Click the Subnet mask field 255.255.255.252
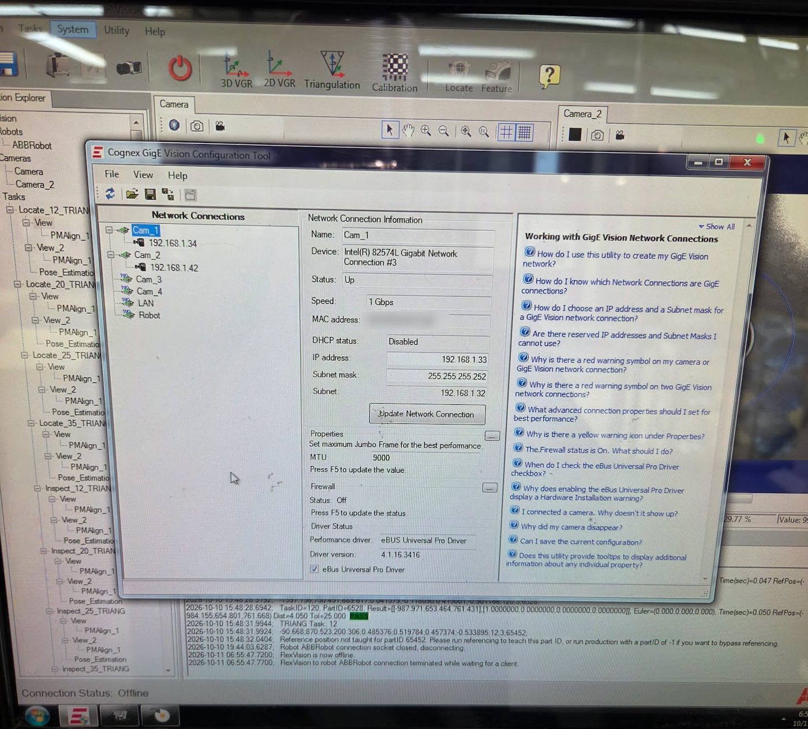 (x=438, y=375)
